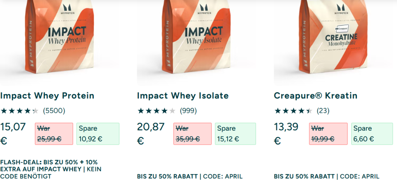
Task: Click Impact Whey Isolate star rating
Action: tap(156, 111)
